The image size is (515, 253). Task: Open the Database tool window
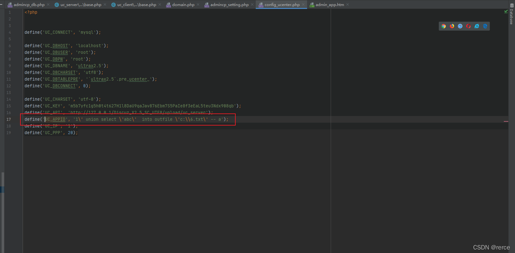[x=511, y=14]
